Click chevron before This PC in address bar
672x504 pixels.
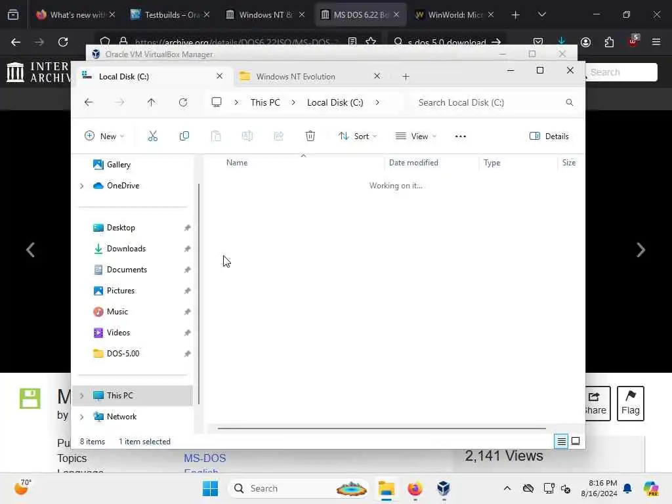tap(236, 102)
